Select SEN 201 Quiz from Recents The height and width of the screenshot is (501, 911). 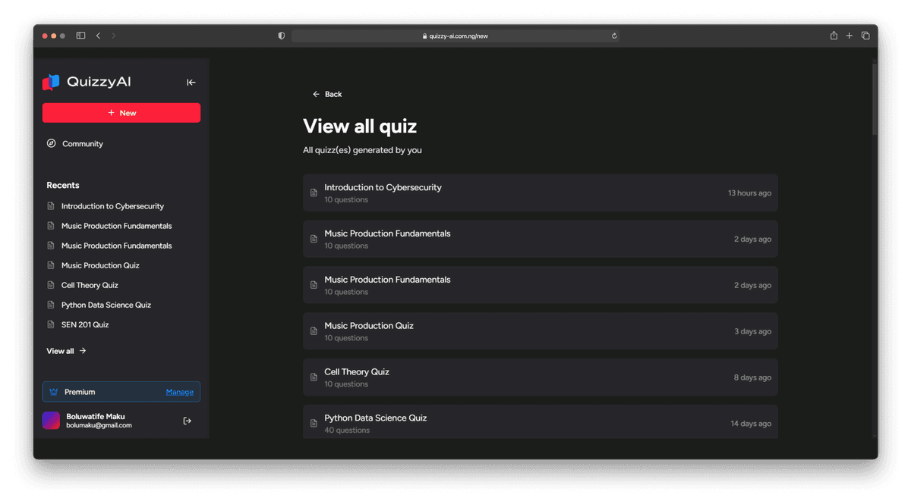coord(85,324)
